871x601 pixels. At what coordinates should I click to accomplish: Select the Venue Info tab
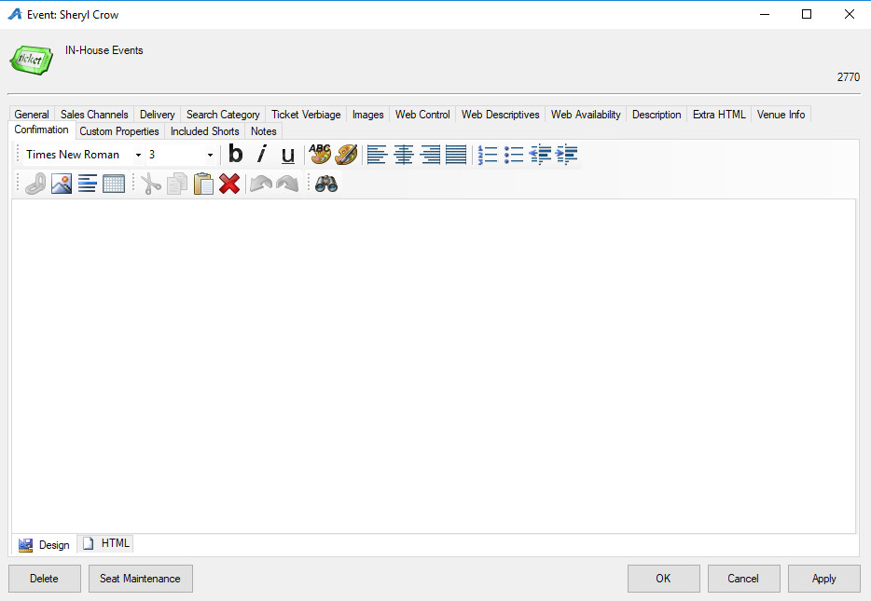click(x=781, y=115)
